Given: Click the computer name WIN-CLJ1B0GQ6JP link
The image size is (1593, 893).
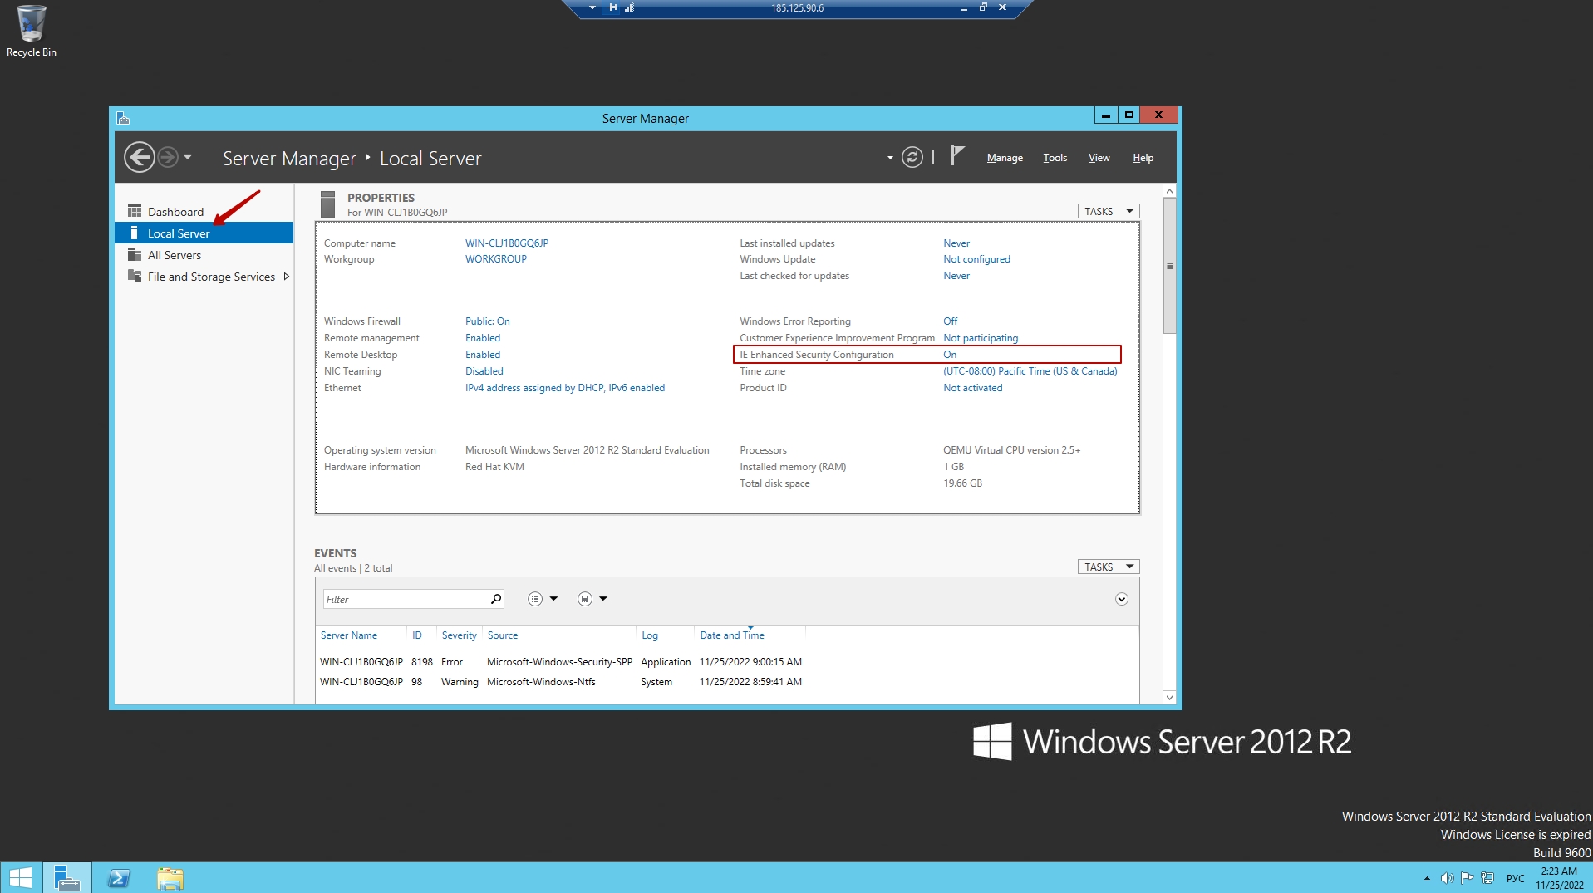Looking at the screenshot, I should 507,243.
